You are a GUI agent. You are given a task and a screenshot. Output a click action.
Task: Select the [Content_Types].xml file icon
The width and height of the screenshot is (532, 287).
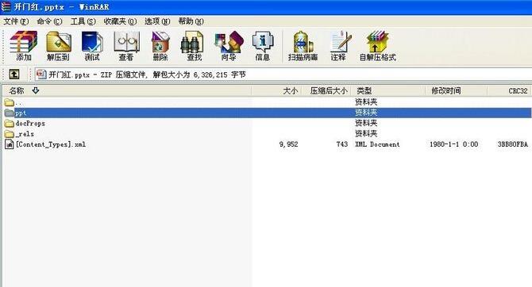click(x=10, y=144)
